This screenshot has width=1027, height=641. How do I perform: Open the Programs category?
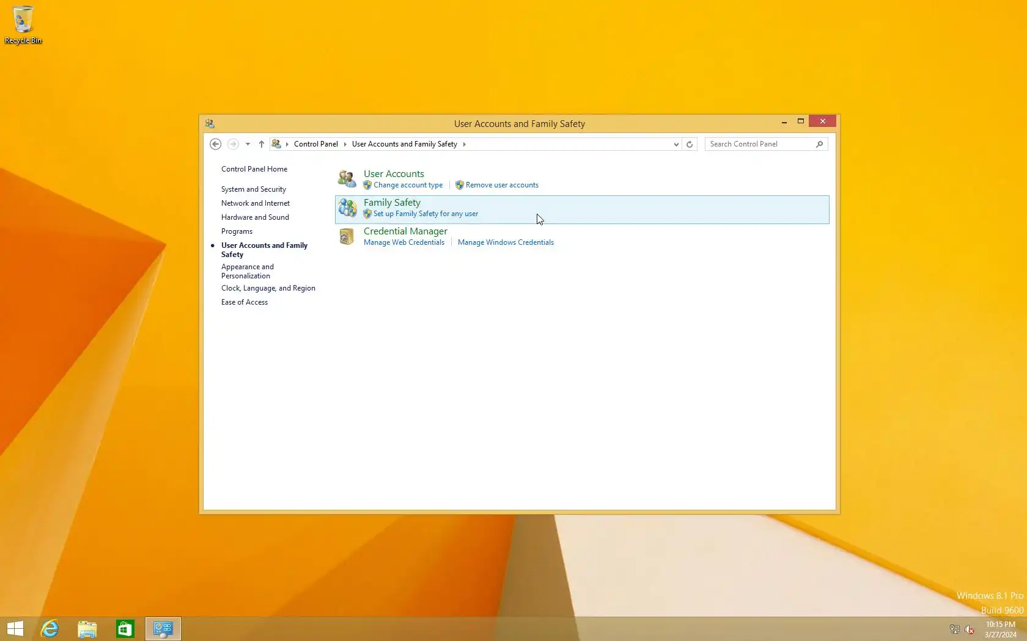tap(237, 231)
